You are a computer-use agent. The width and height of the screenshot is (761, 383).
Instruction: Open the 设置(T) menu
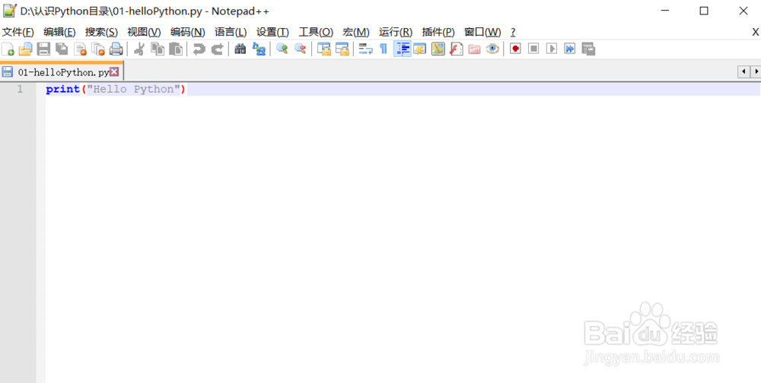(x=272, y=32)
